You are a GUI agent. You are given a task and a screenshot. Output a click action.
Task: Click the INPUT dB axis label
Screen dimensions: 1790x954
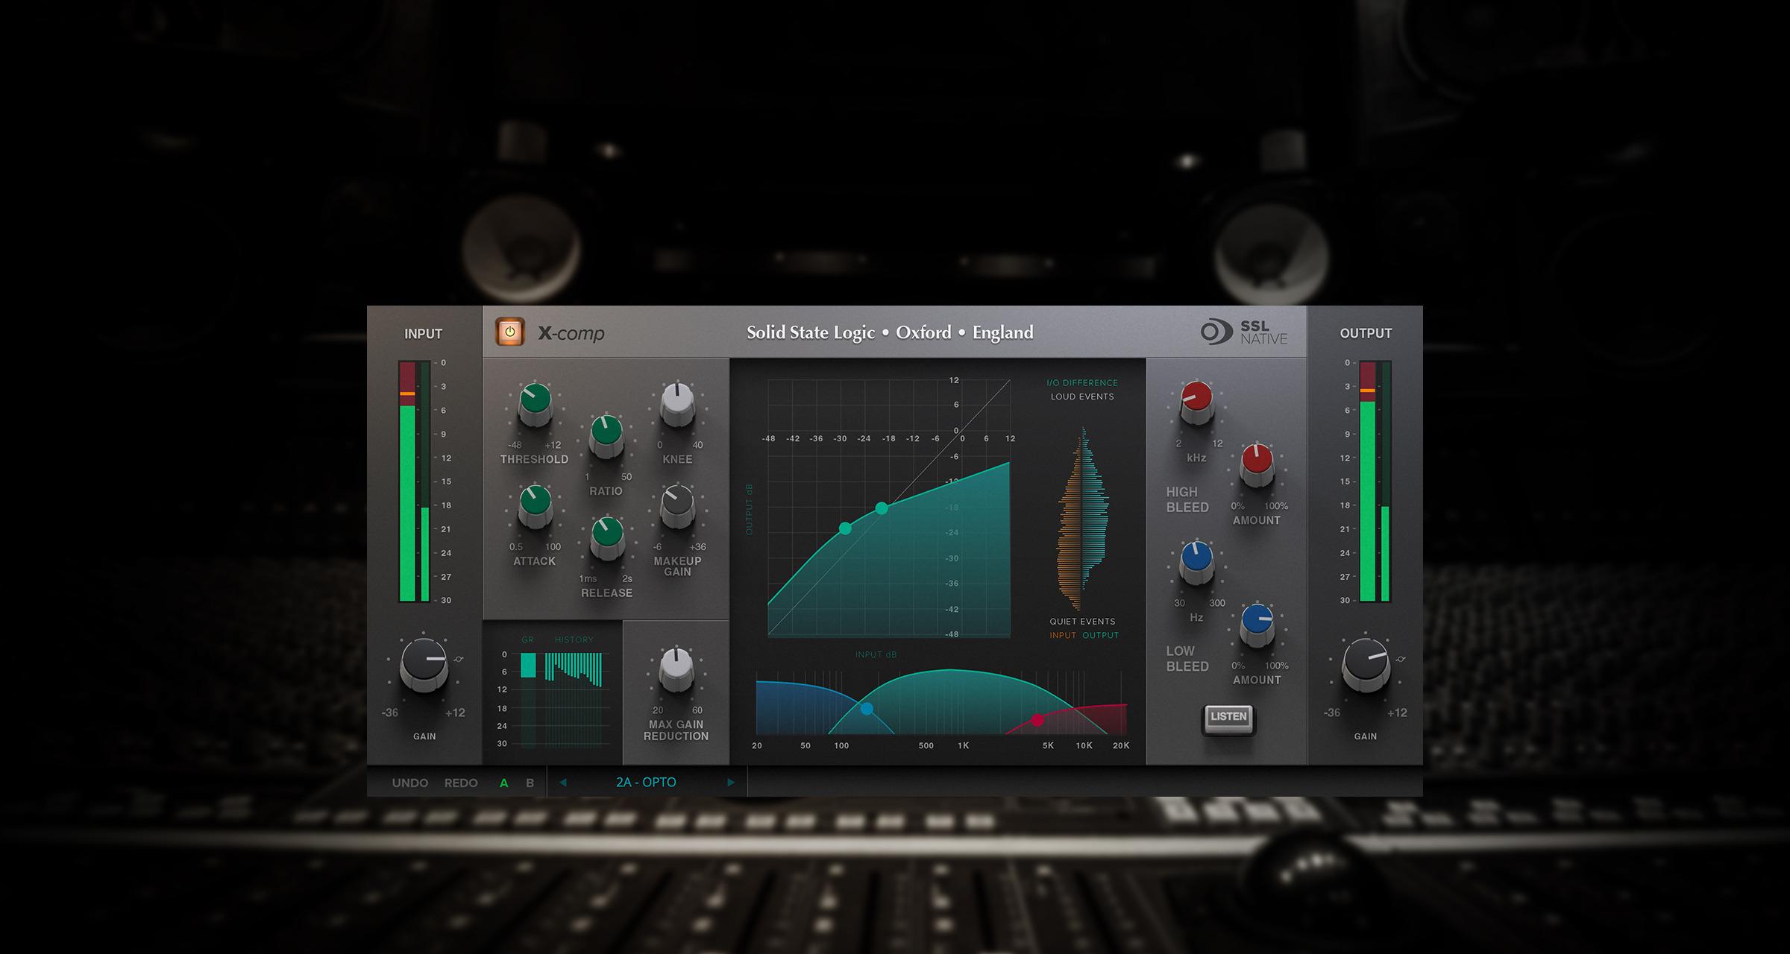[x=876, y=655]
